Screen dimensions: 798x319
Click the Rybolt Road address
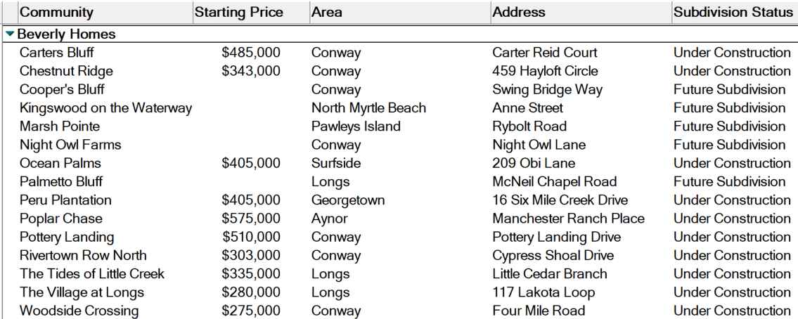[529, 126]
